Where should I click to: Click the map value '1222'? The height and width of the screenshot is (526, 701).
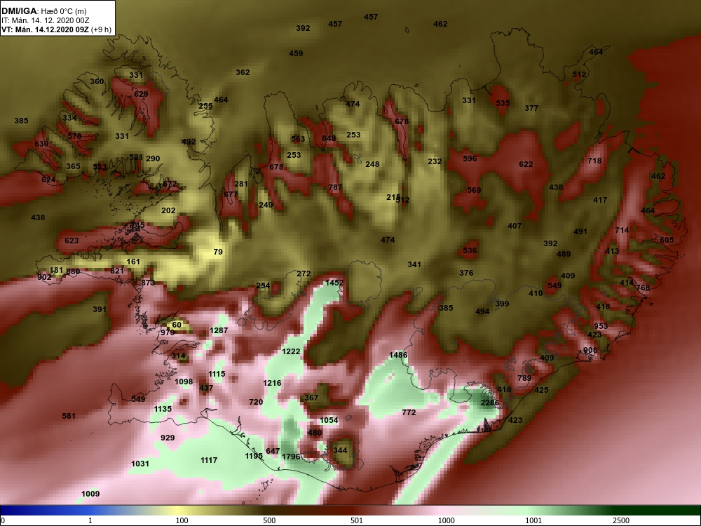tap(291, 351)
